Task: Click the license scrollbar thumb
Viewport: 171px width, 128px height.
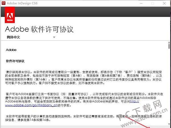Action: (x=169, y=46)
